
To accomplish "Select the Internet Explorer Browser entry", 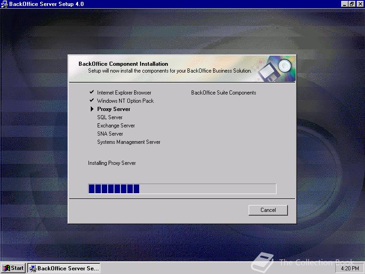I will coord(124,93).
